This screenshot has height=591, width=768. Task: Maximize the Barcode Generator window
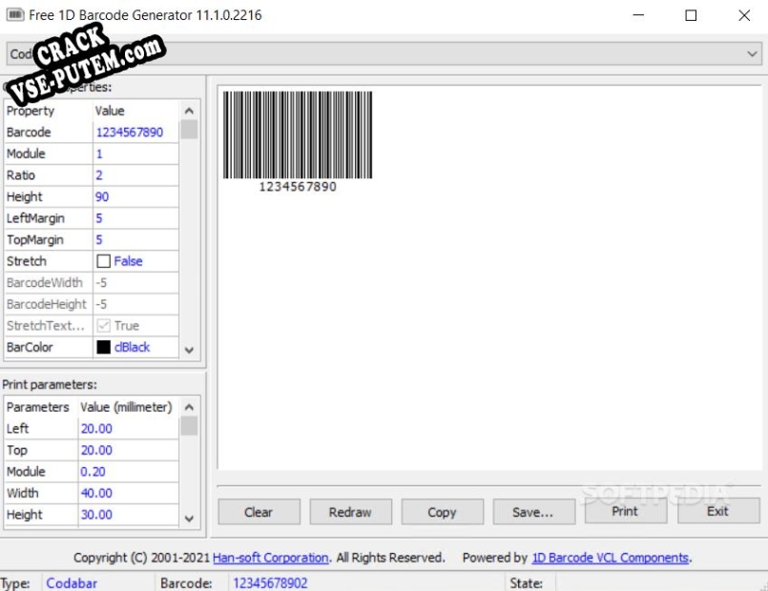coord(691,15)
